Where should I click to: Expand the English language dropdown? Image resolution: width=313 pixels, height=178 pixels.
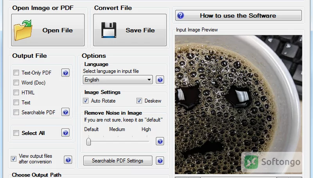click(118, 80)
